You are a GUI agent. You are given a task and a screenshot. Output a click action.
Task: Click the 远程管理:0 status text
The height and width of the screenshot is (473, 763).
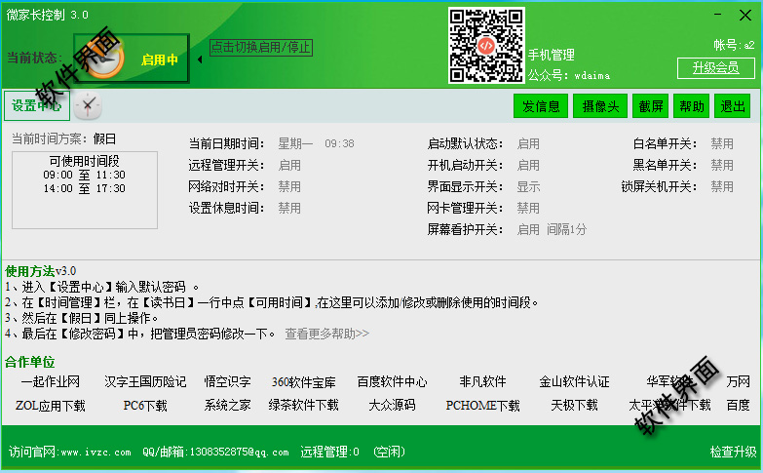[x=329, y=452]
